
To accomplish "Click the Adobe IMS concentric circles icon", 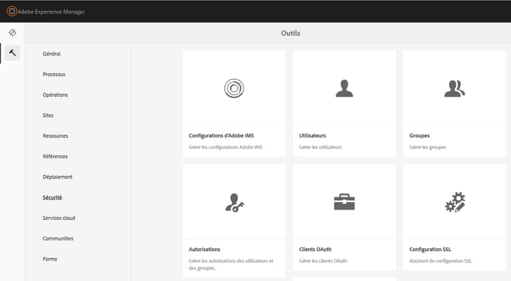I will [x=234, y=88].
